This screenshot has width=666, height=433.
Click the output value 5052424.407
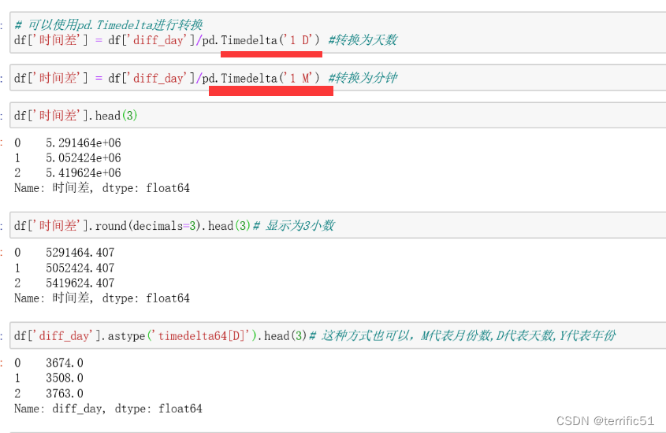tap(80, 268)
